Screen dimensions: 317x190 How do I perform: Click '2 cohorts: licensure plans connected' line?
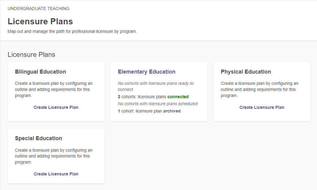153,97
